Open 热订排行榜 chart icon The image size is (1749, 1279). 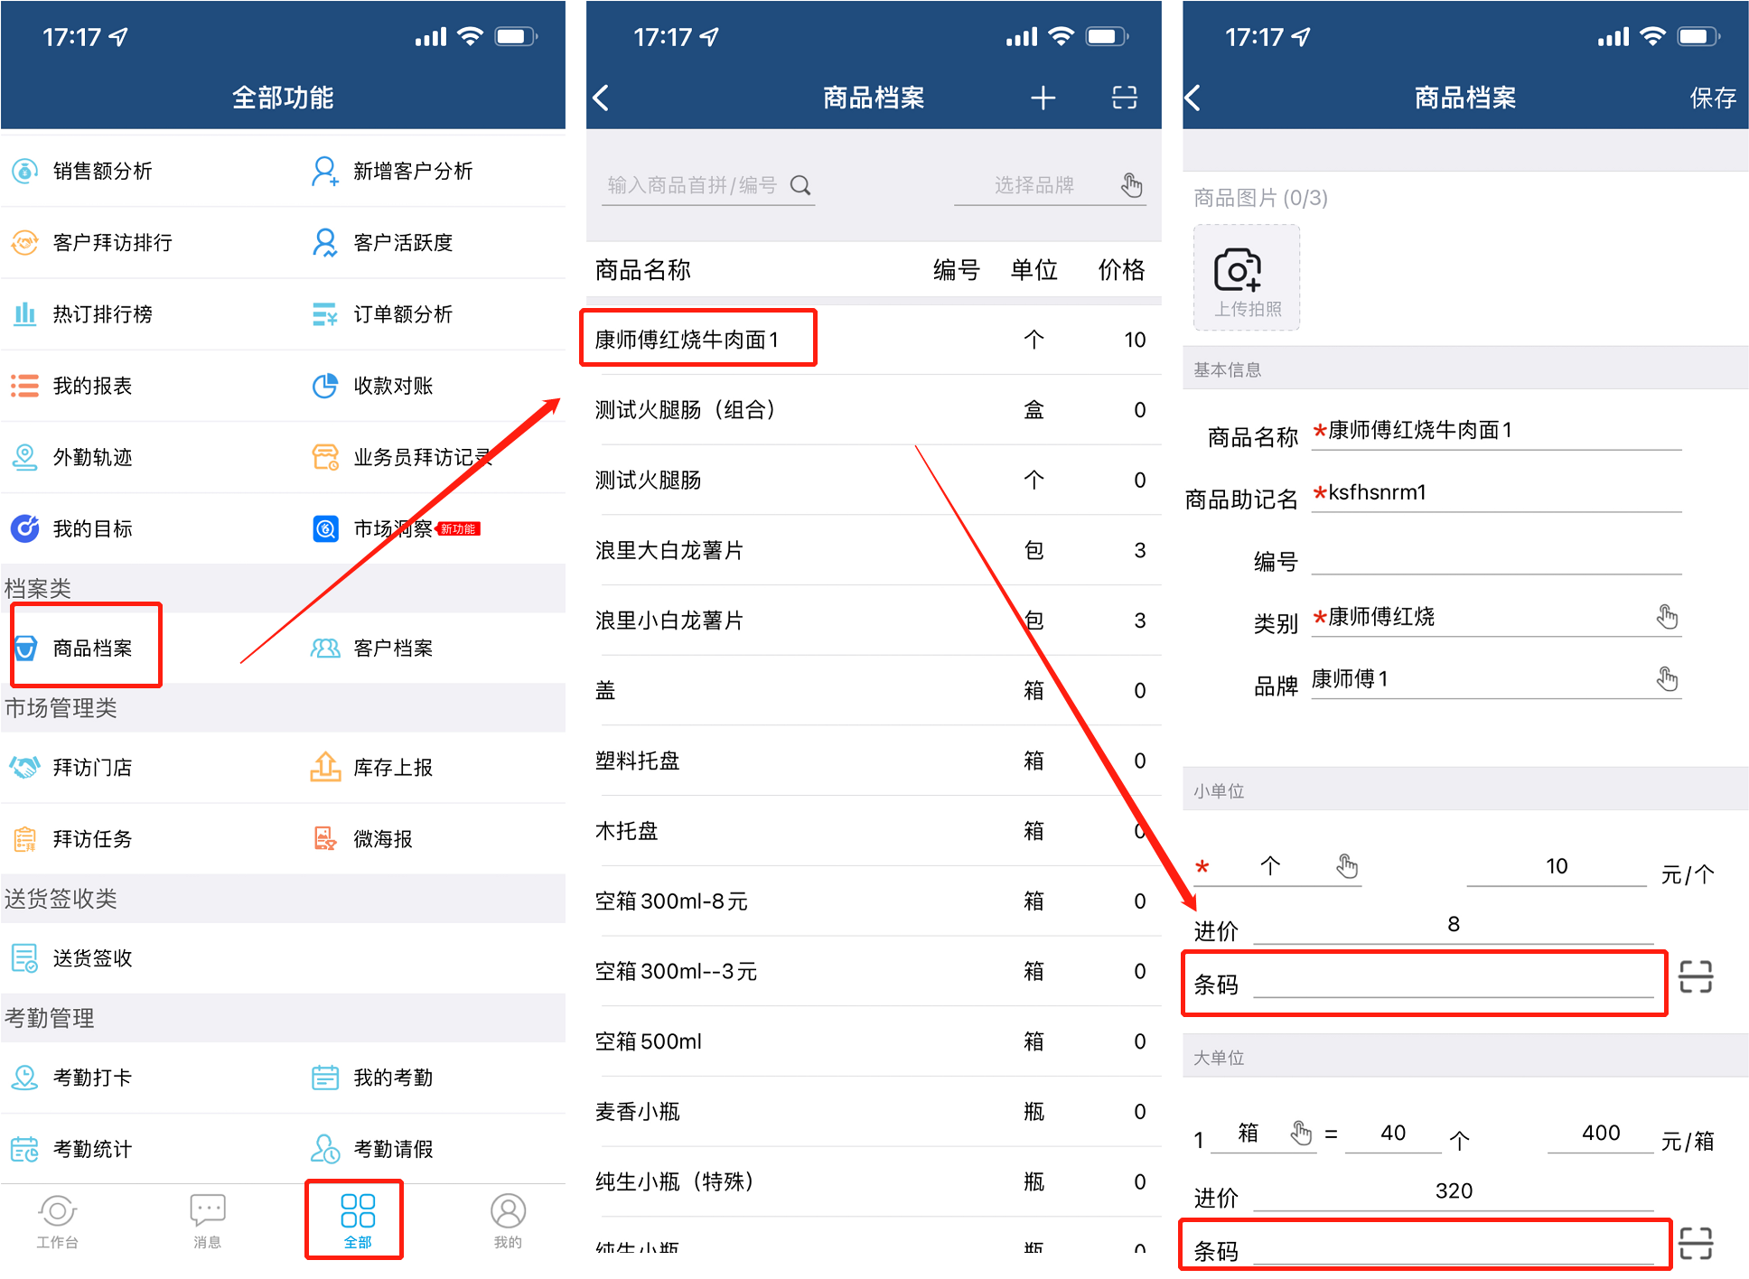pyautogui.click(x=24, y=313)
